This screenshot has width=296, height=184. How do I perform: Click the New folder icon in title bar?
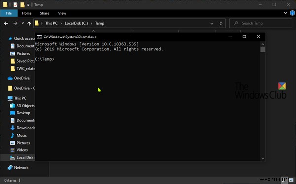tap(22, 5)
